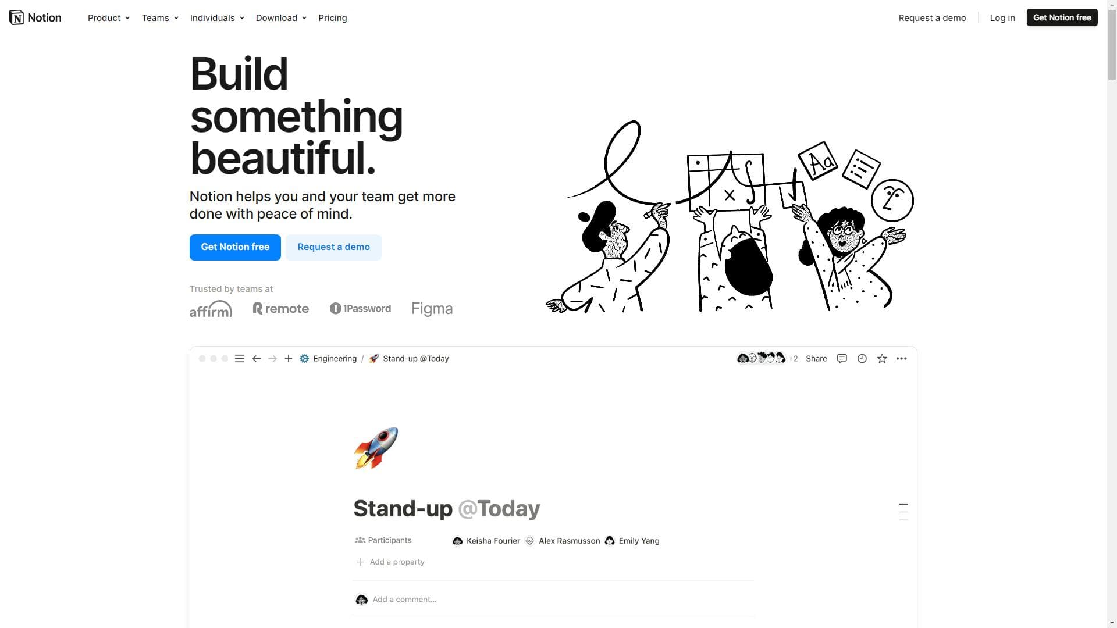
Task: Select Engineering in the breadcrumb
Action: pyautogui.click(x=335, y=359)
